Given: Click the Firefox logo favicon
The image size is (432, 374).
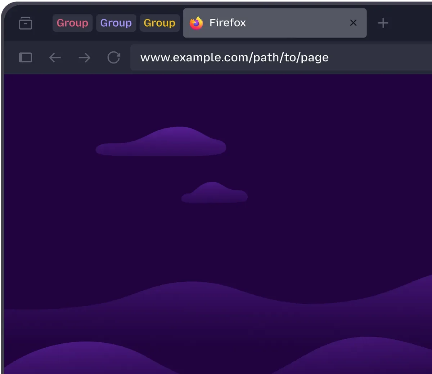Looking at the screenshot, I should (196, 23).
